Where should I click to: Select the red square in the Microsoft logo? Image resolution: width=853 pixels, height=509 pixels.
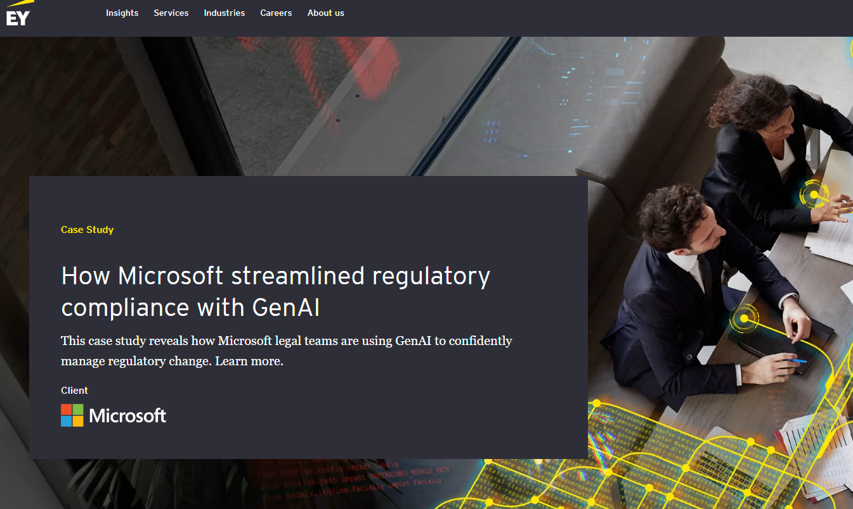coord(66,410)
